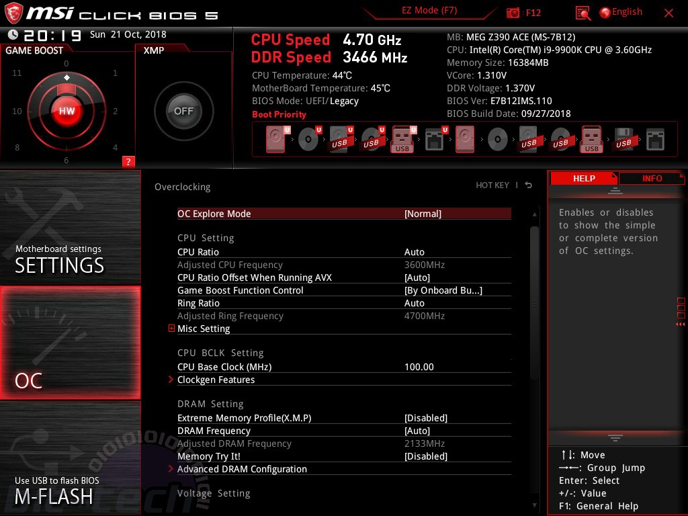Open the M-FLASH section

(x=70, y=458)
